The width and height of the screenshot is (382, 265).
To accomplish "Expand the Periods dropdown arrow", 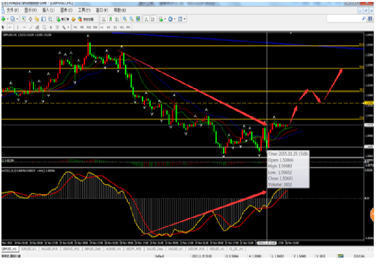I will (x=174, y=19).
